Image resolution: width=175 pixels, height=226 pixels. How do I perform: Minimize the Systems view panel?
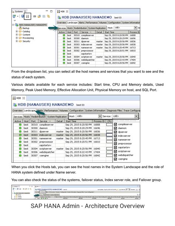click(x=47, y=11)
